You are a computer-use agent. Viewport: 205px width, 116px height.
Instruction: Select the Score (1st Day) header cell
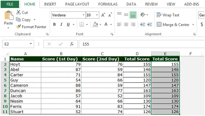(61, 59)
